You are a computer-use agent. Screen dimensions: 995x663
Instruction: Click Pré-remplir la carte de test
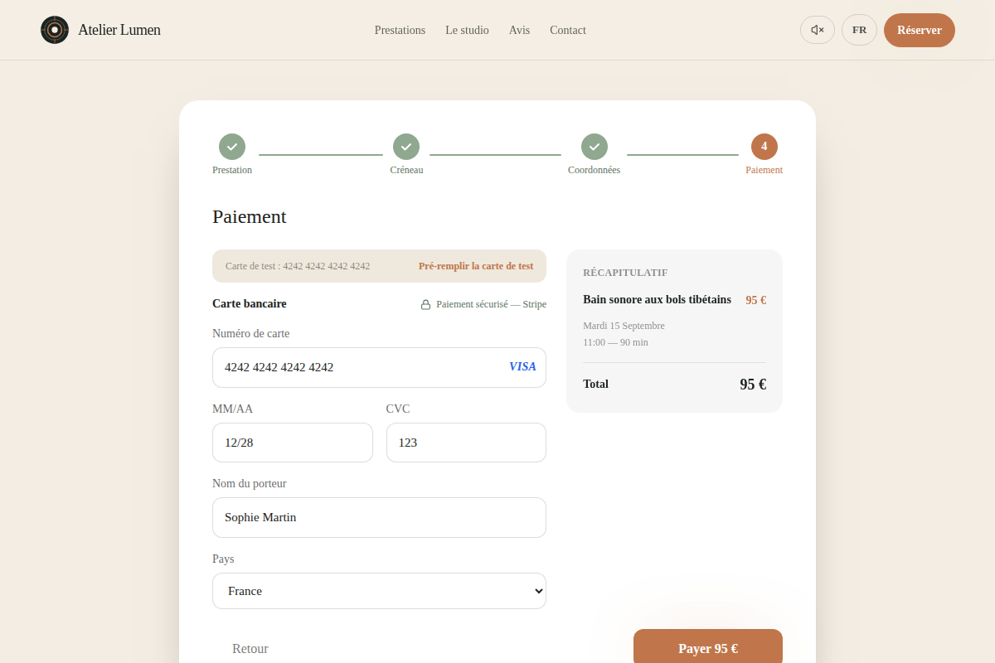click(x=476, y=266)
